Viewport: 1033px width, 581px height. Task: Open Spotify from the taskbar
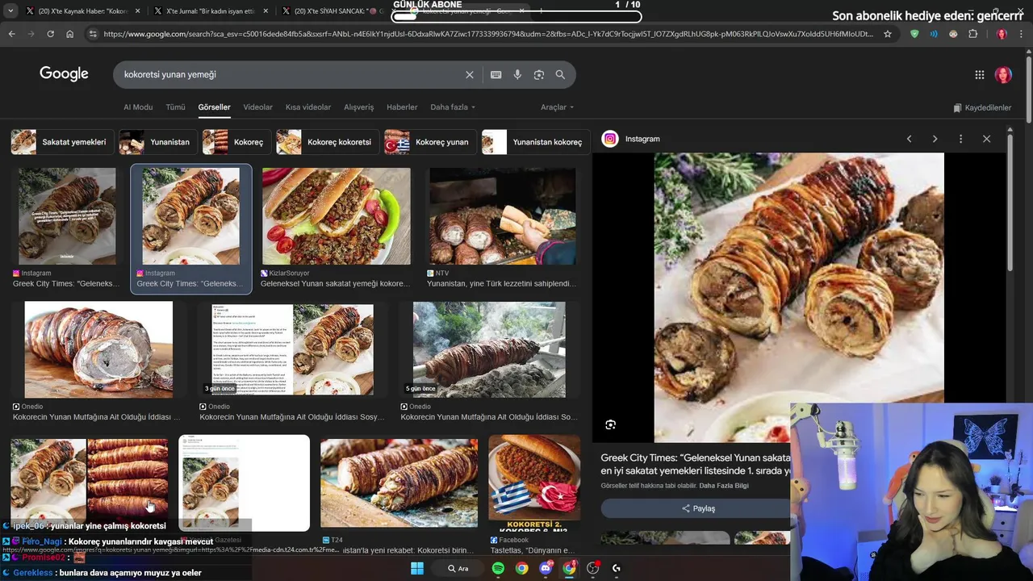[498, 568]
